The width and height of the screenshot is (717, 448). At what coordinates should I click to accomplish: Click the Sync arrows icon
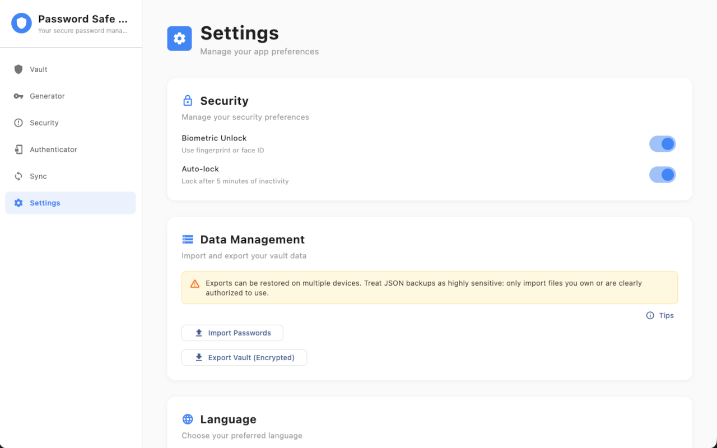click(18, 176)
